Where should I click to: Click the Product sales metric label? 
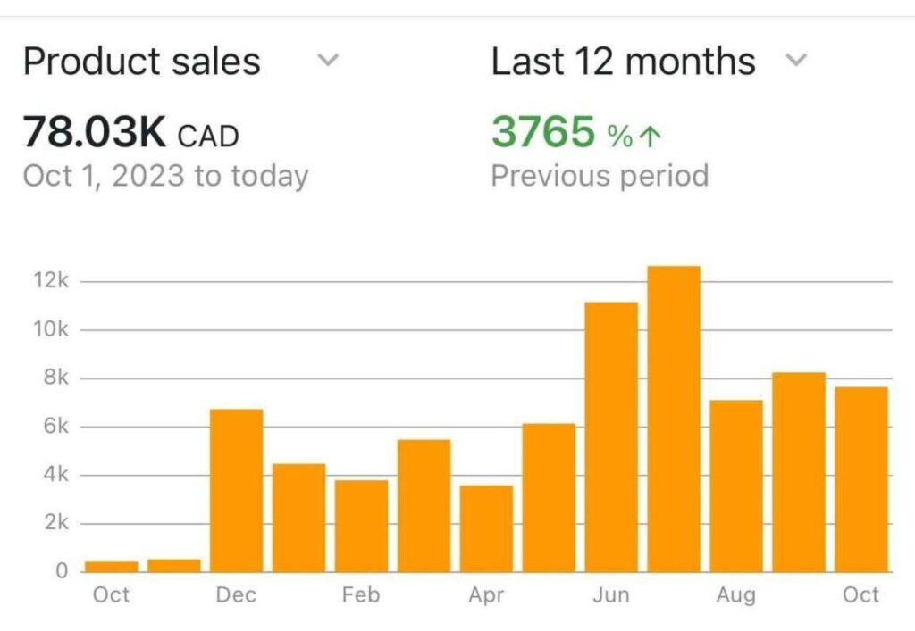tap(141, 61)
